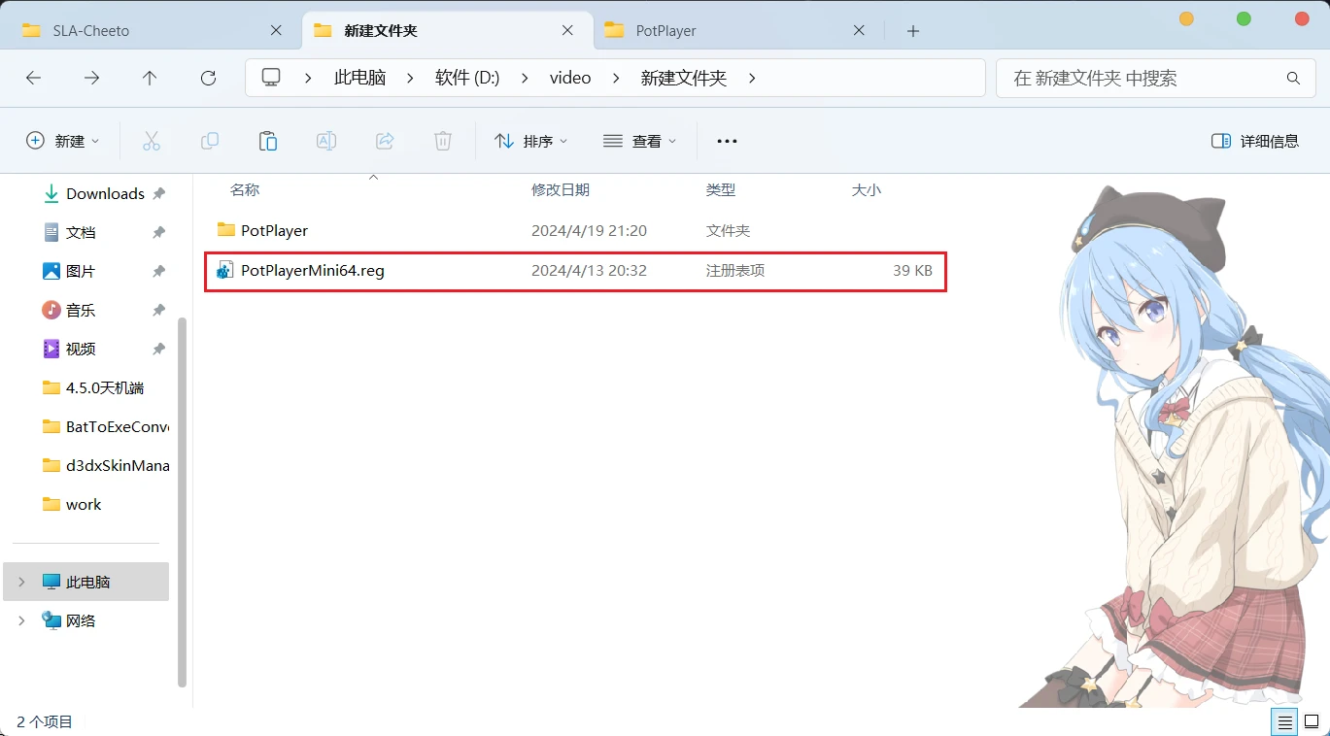Go forward with the right arrow button

click(92, 78)
